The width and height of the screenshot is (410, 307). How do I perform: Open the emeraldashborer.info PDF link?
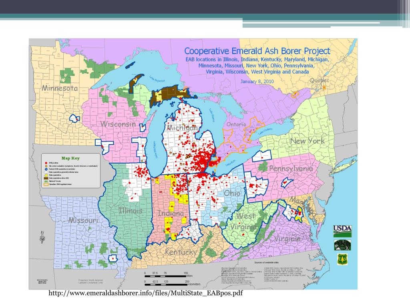point(146,294)
